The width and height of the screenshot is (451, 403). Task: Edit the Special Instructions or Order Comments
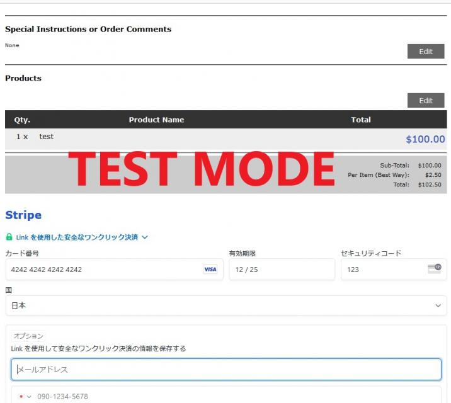[426, 52]
